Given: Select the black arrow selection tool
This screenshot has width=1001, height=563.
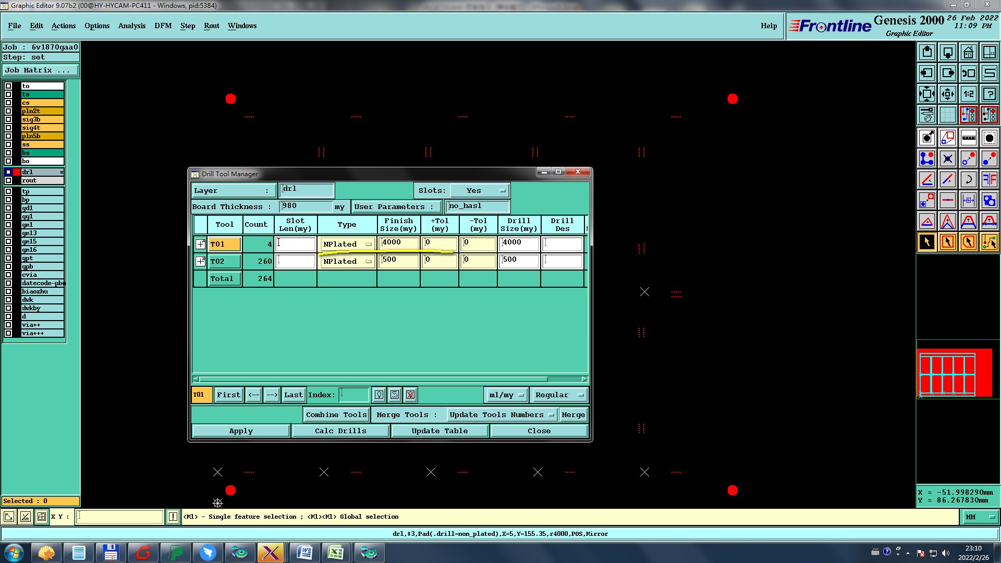Looking at the screenshot, I should pos(927,242).
